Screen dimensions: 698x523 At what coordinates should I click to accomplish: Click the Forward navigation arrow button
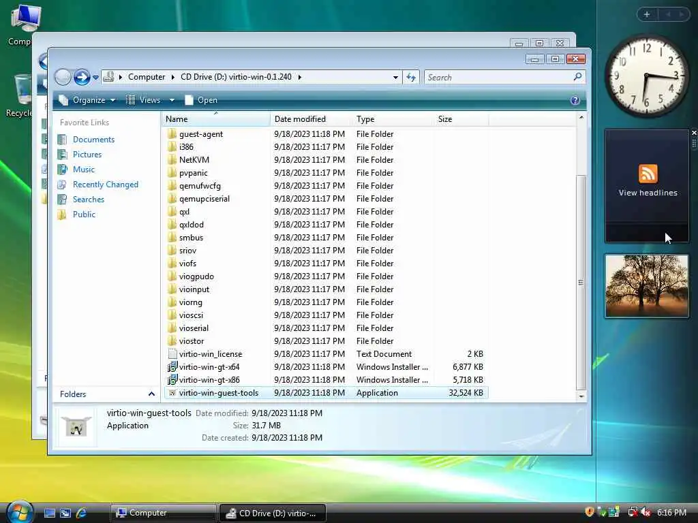[82, 78]
